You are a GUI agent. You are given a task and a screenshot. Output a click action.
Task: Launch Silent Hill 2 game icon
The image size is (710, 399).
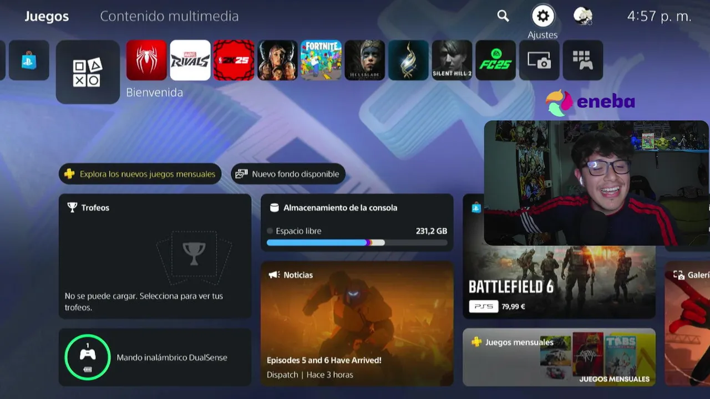pos(452,60)
